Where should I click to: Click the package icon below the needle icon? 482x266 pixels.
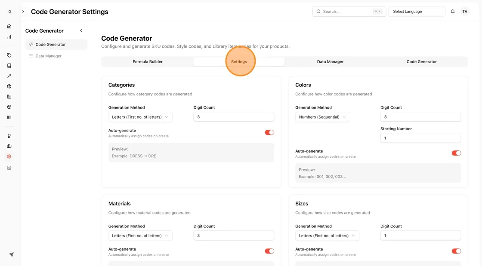click(9, 86)
